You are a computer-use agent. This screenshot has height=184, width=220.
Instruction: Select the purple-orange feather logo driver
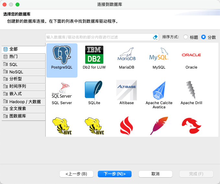coord(159,125)
